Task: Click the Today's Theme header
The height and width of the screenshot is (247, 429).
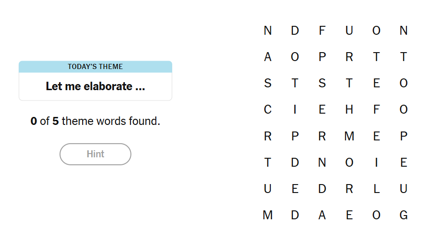Action: (x=95, y=67)
